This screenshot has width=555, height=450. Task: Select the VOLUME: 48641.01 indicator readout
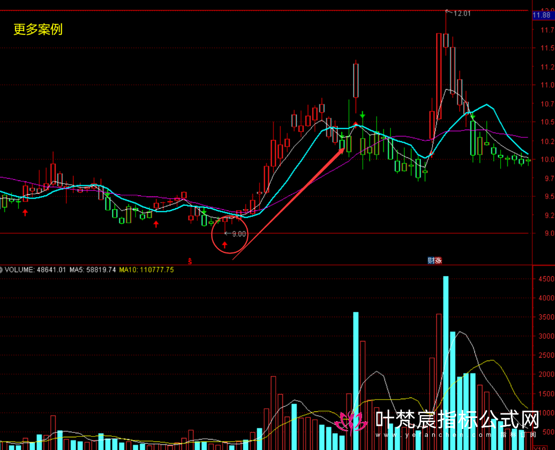(35, 270)
